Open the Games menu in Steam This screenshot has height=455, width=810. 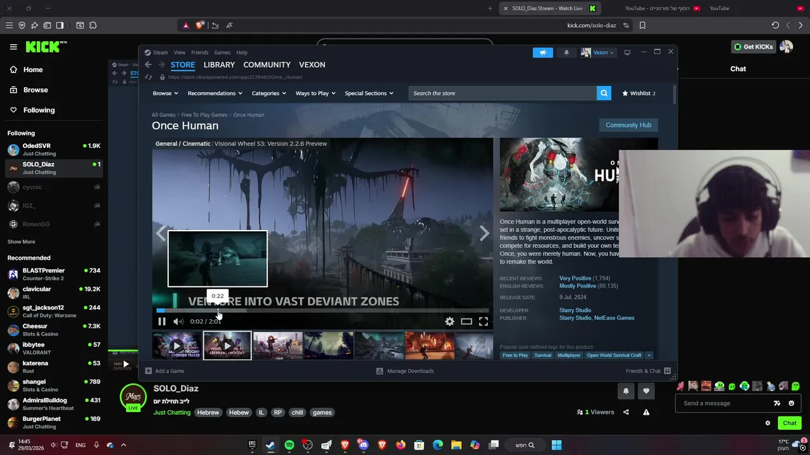click(222, 52)
